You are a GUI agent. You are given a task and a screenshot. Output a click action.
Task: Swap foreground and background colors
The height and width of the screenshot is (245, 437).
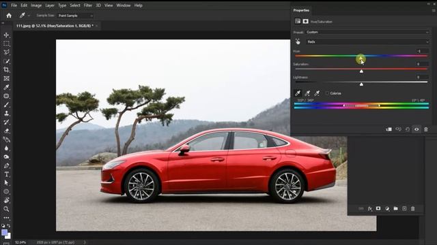coord(9,225)
